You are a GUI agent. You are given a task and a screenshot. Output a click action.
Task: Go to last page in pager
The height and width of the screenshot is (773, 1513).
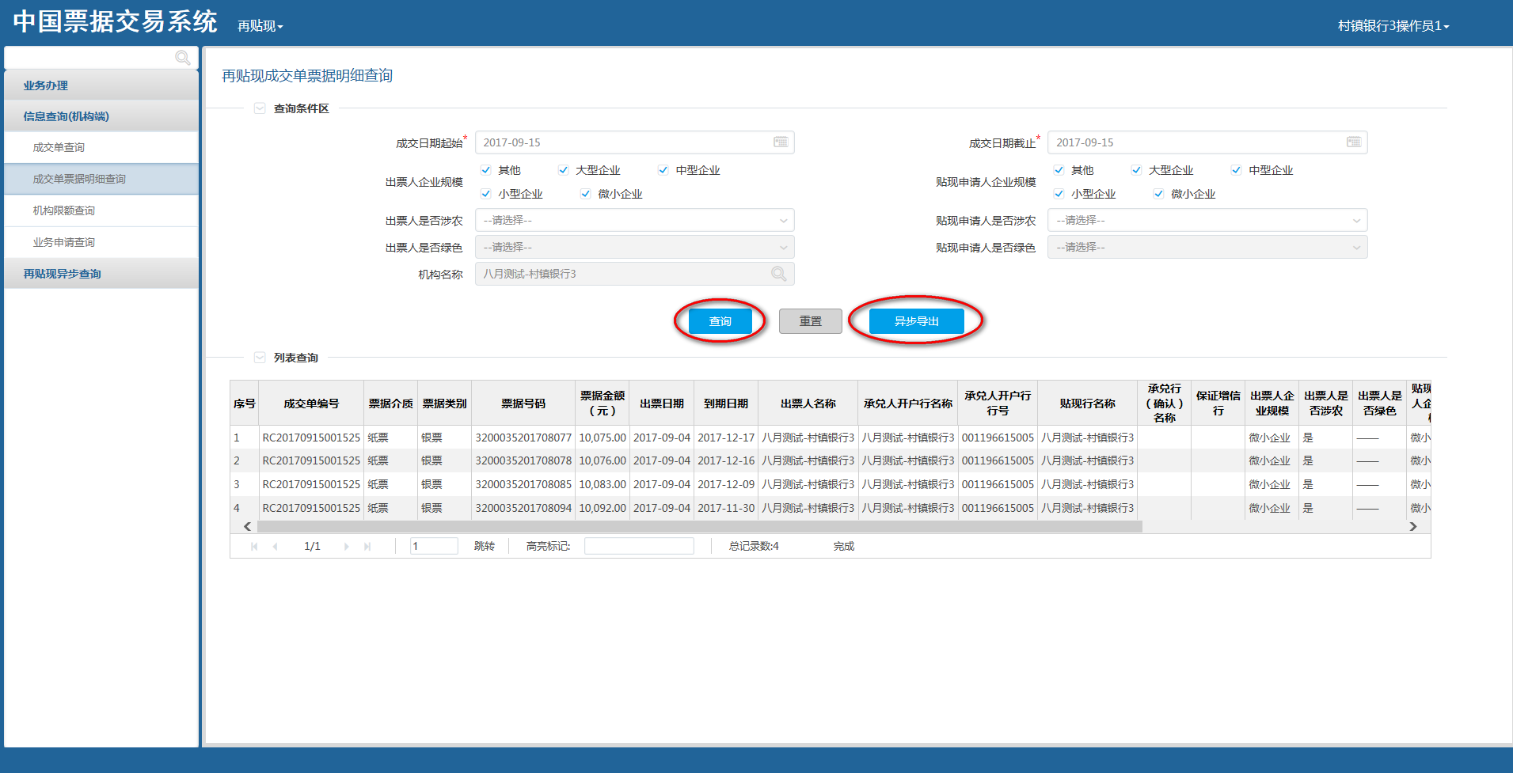[x=367, y=547]
